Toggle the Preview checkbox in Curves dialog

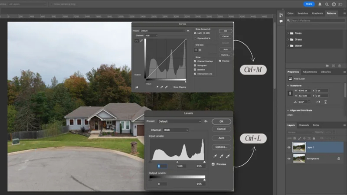[x=220, y=61]
